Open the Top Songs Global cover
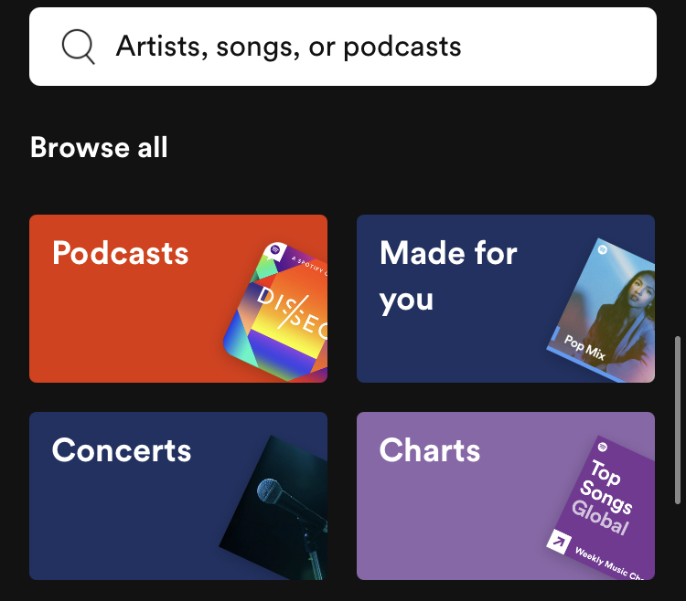Screen dimensions: 686x601 (x=602, y=508)
